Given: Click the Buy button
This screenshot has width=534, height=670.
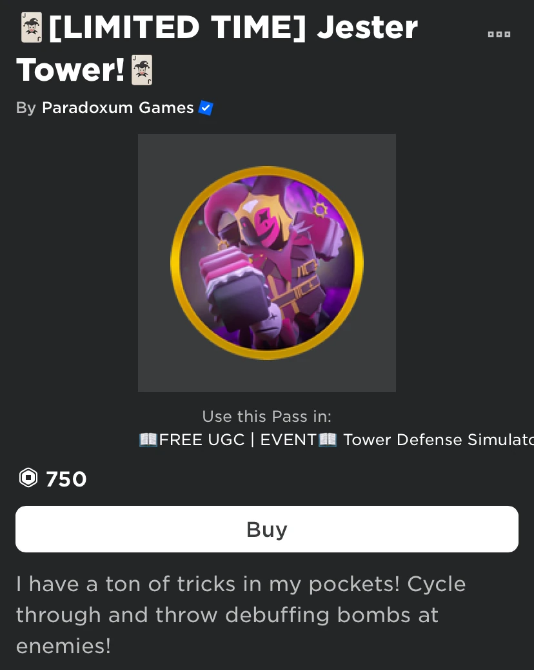Looking at the screenshot, I should 267,529.
